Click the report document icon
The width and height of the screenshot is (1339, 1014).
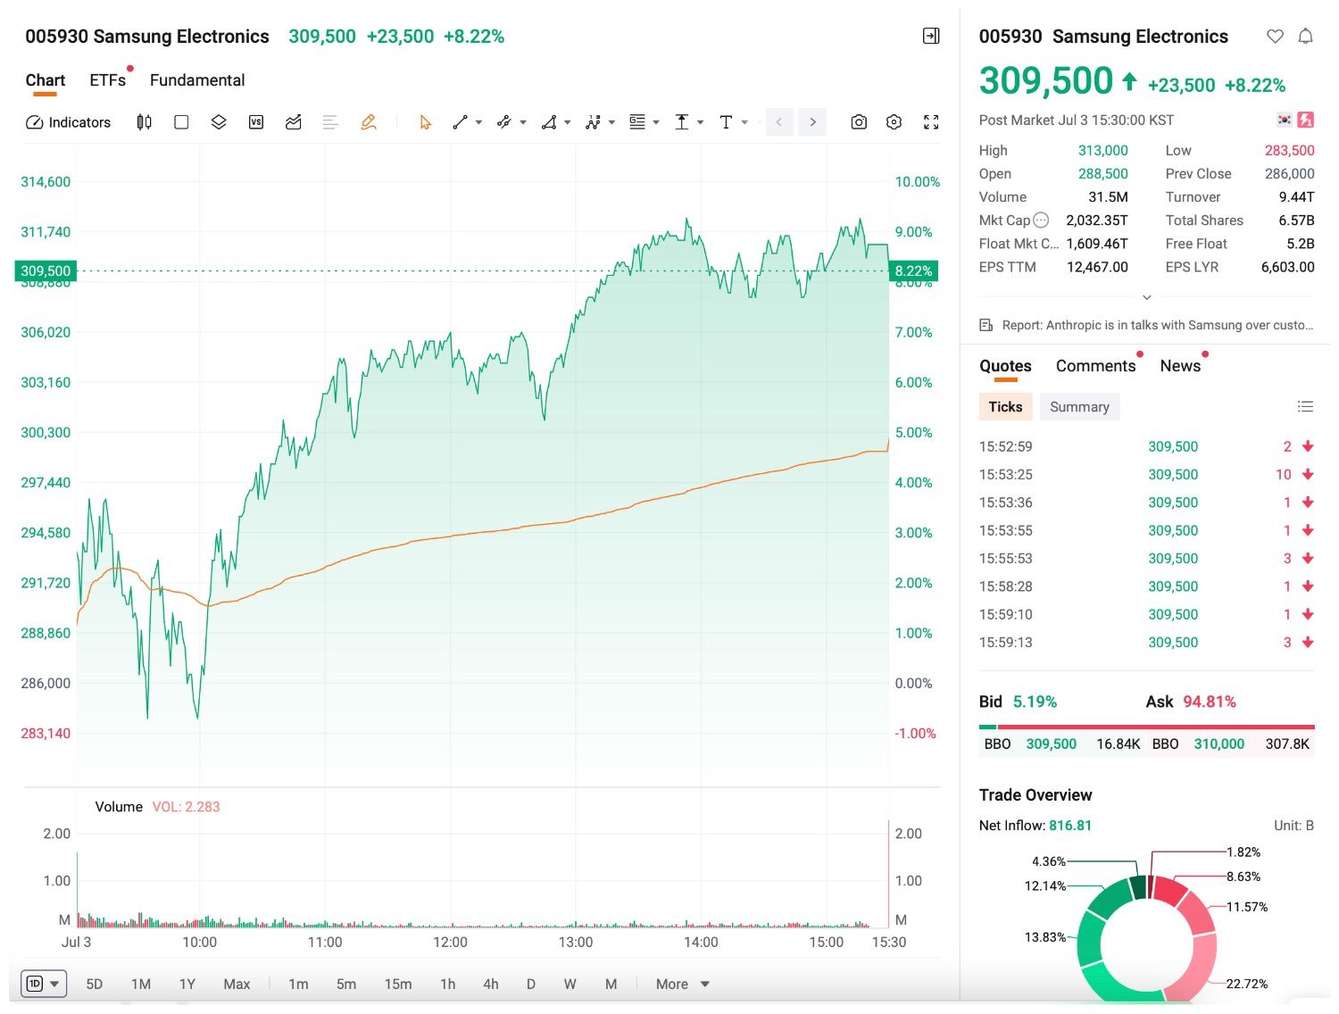coord(986,325)
